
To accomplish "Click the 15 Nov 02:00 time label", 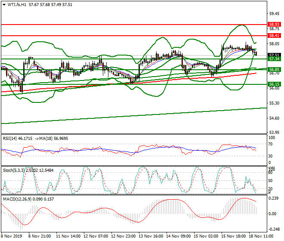I will [206, 236].
